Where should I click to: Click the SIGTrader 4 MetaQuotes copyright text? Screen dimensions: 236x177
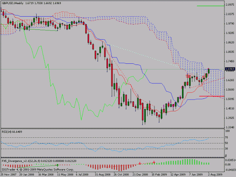(x=38, y=169)
